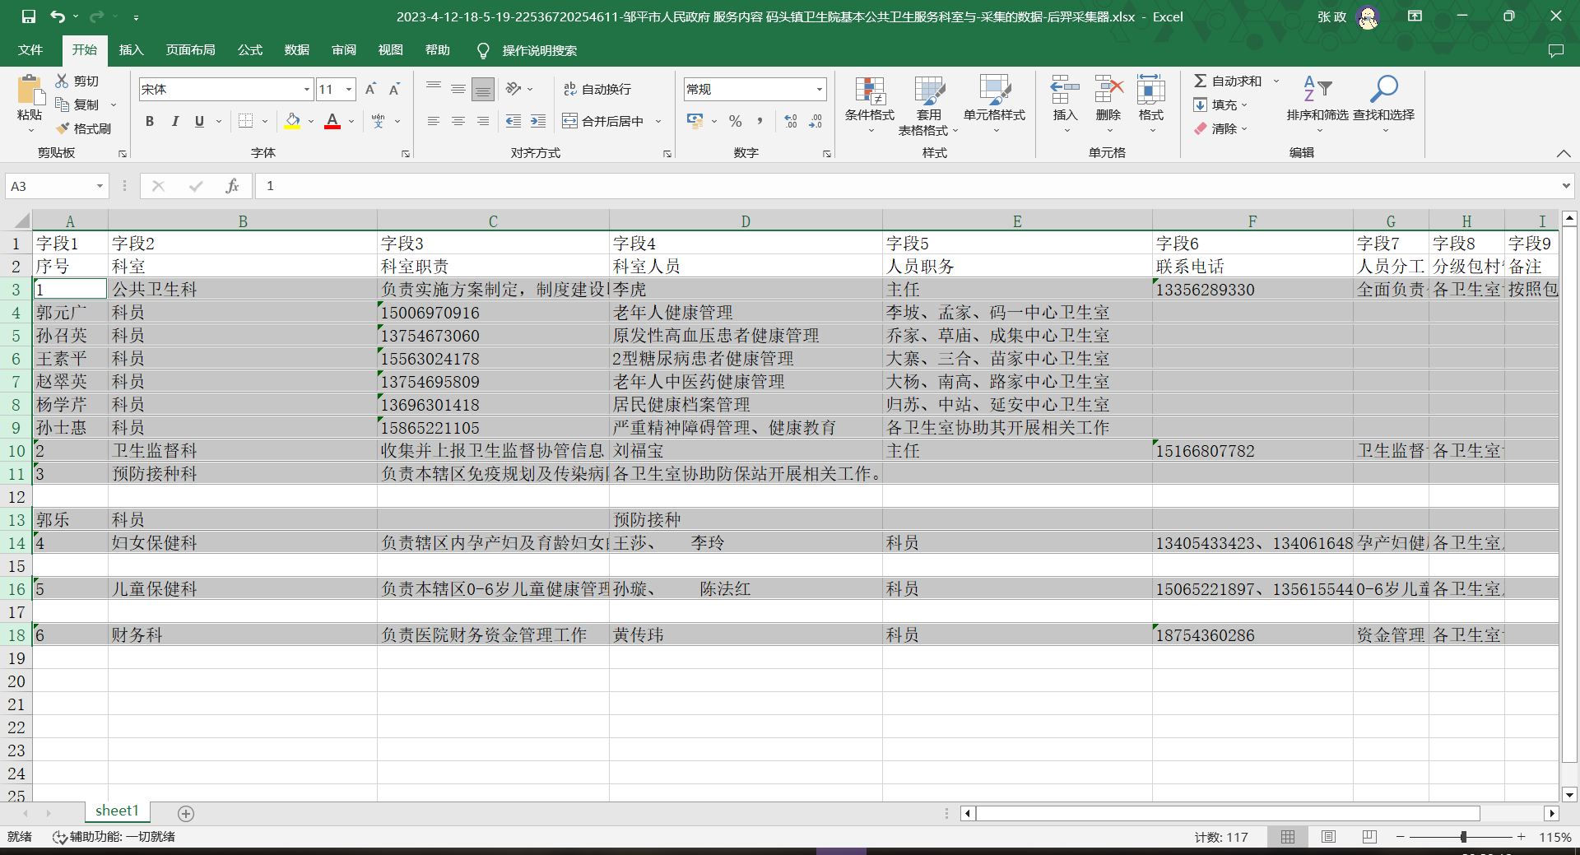This screenshot has width=1580, height=855.
Task: Open the 常规 number format dropdown
Action: pyautogui.click(x=820, y=89)
